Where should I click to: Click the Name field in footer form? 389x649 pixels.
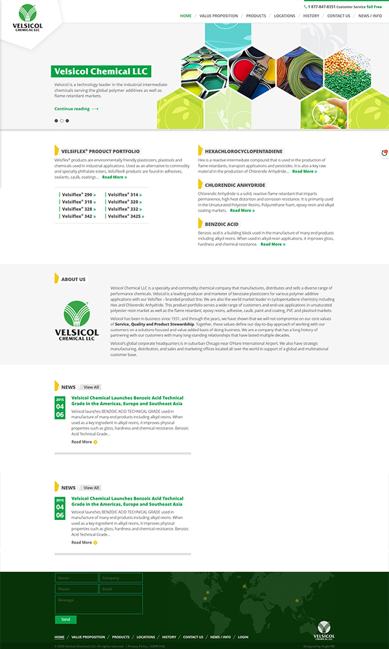[77, 578]
